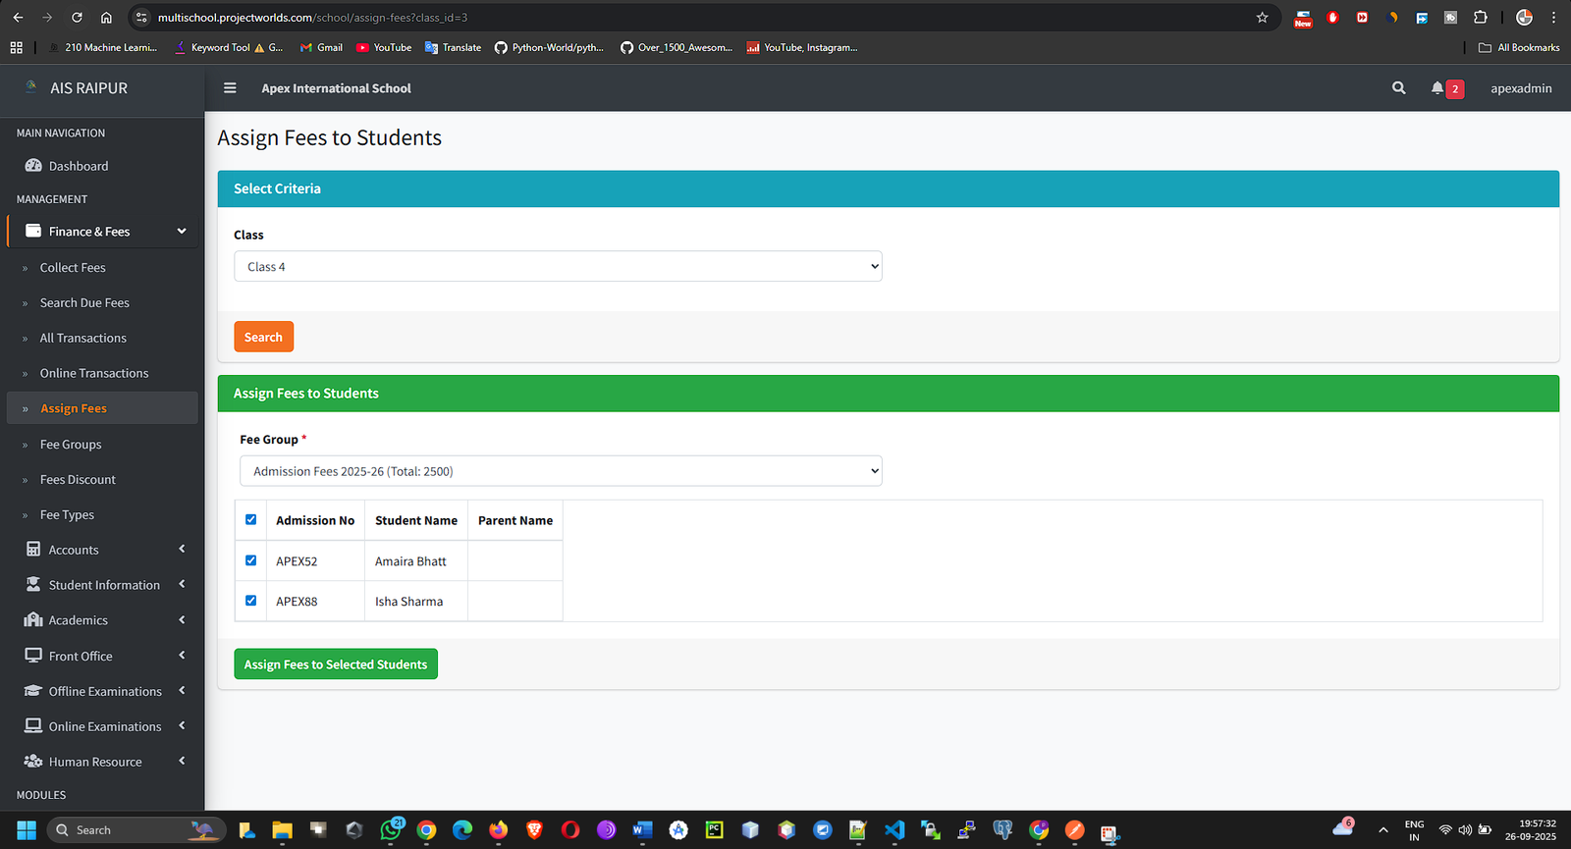
Task: Click the Dashboard icon in sidebar
Action: pos(33,166)
